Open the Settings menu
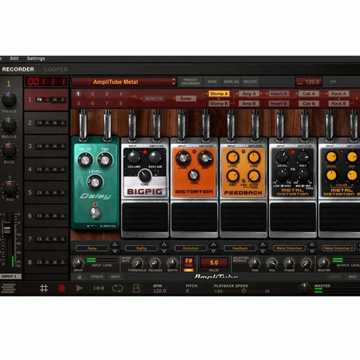Screen dimensions: 360x360 tap(36, 58)
